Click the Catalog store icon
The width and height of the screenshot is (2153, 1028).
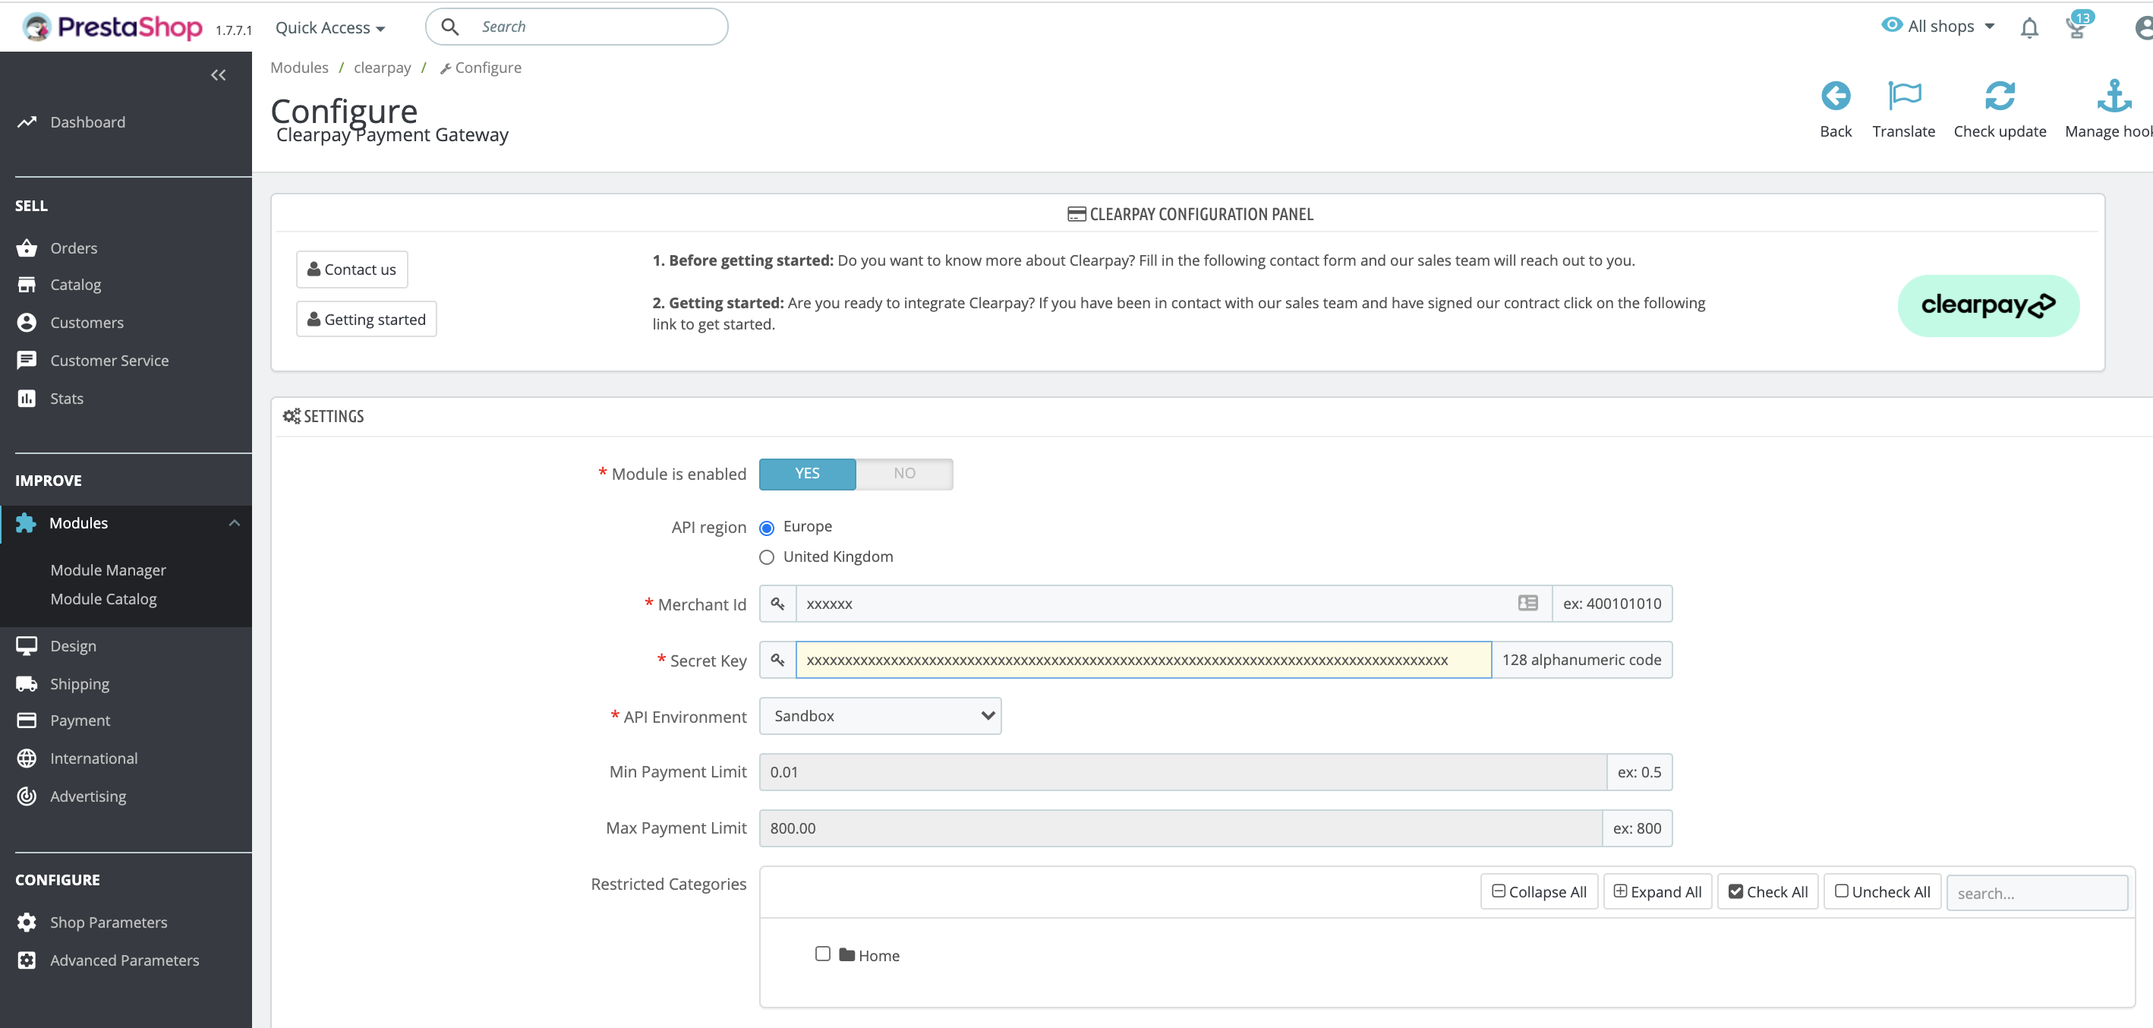pyautogui.click(x=27, y=285)
